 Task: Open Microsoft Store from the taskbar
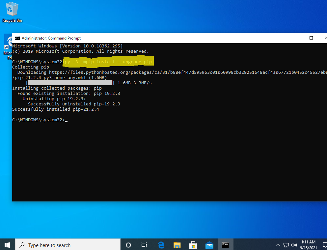pos(193,245)
